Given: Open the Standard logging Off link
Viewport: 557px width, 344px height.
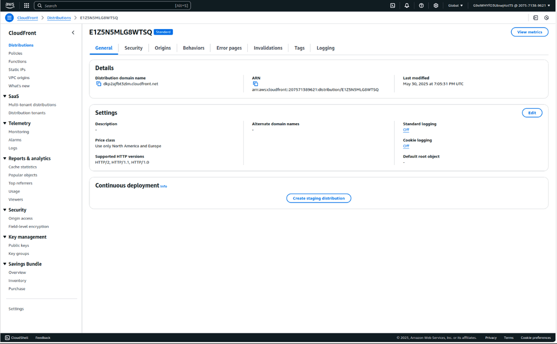Looking at the screenshot, I should [x=406, y=130].
